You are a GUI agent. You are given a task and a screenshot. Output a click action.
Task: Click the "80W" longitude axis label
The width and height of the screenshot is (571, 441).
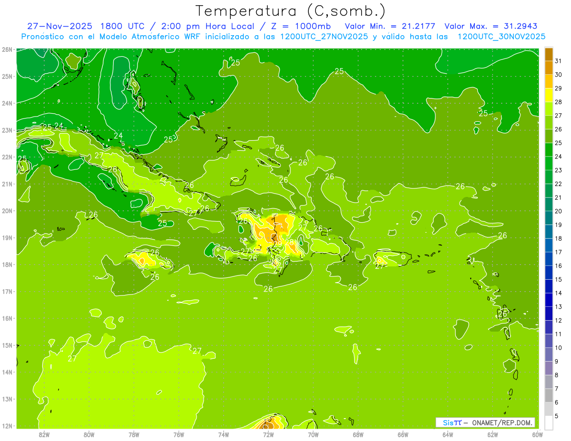(x=89, y=434)
